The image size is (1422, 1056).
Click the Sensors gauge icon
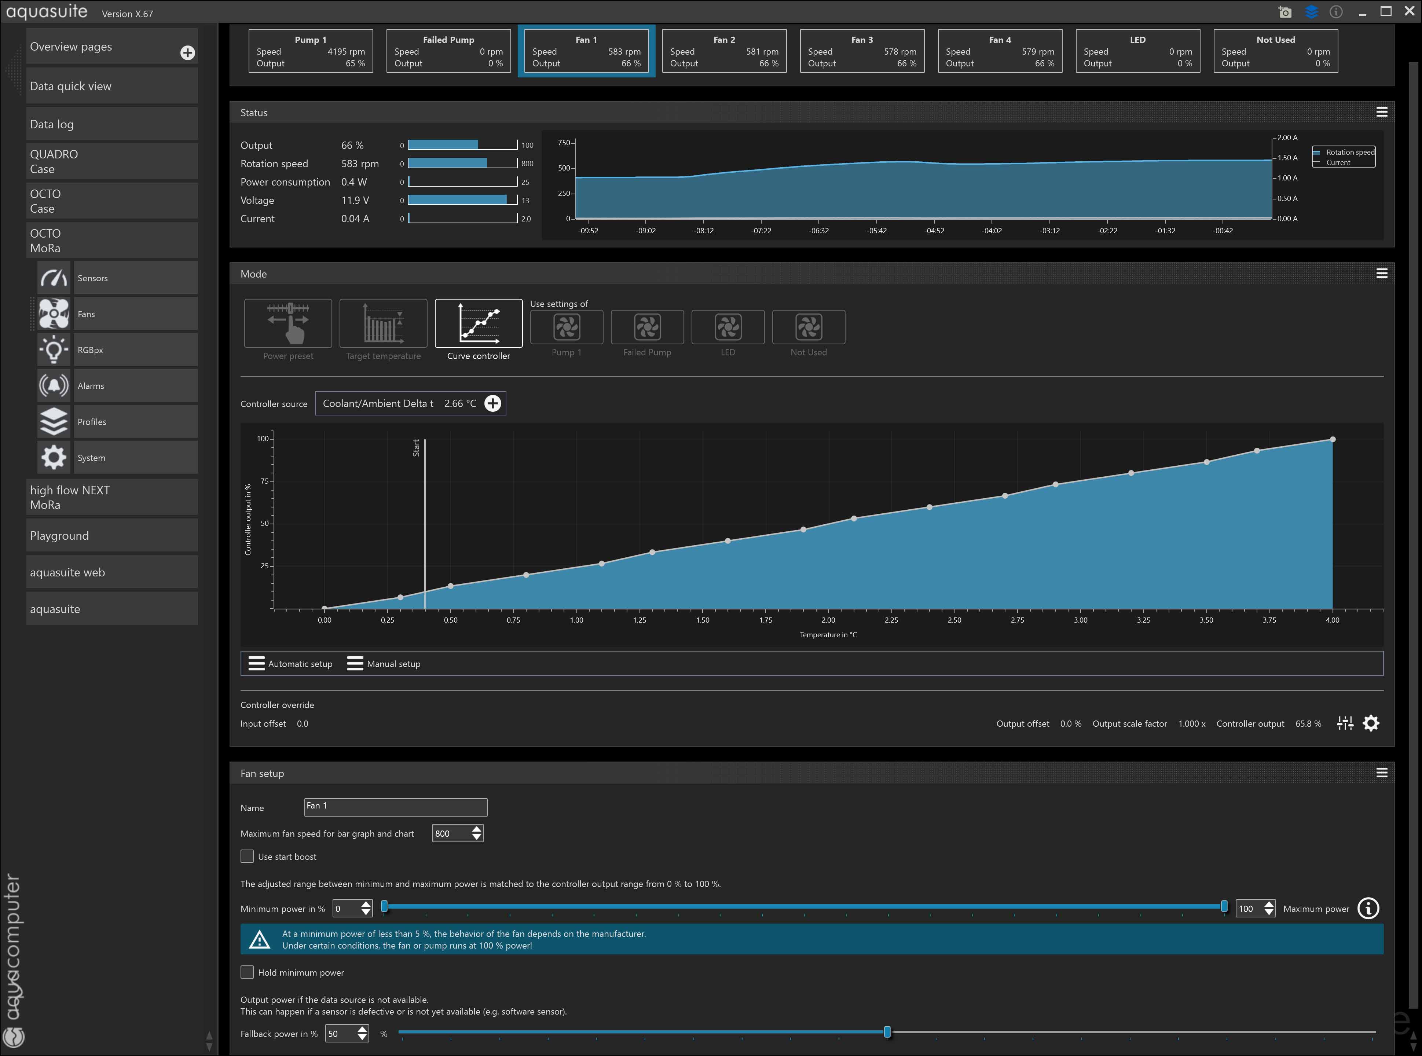(x=54, y=278)
